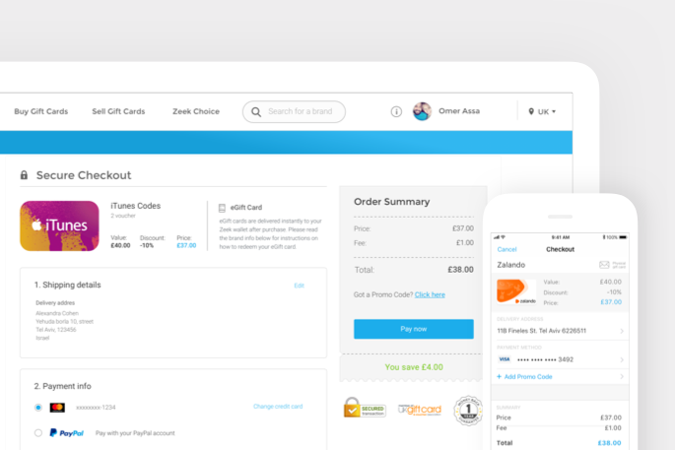Click 'You save £4.00' text
This screenshot has width=675, height=450.
(x=414, y=367)
